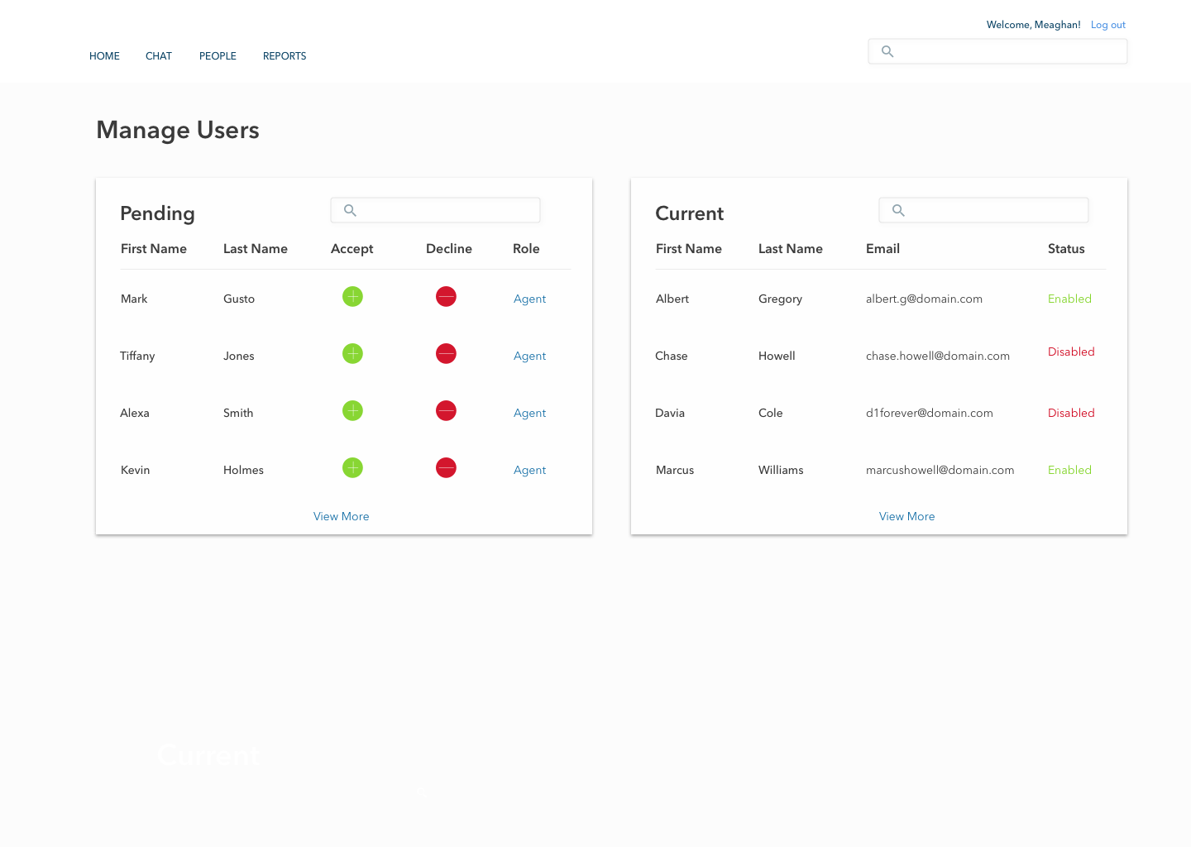Viewport: 1191px width, 847px height.
Task: Click the Log out link
Action: coord(1108,25)
